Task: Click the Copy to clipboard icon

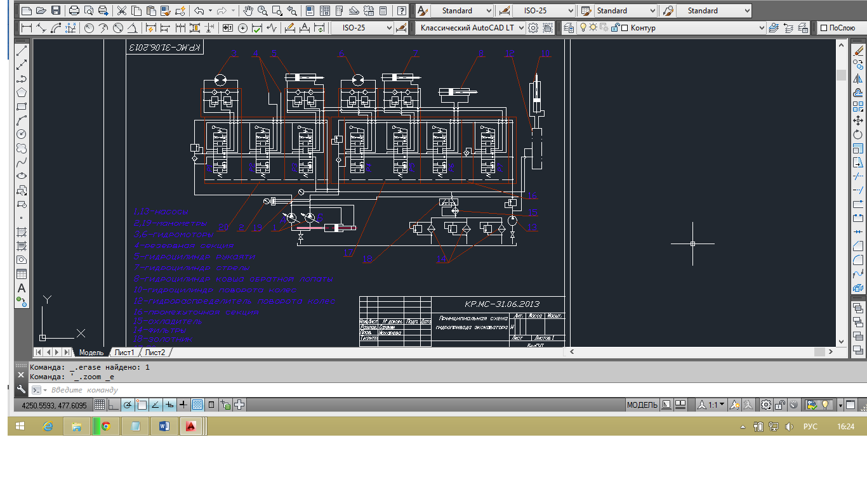Action: pos(136,11)
